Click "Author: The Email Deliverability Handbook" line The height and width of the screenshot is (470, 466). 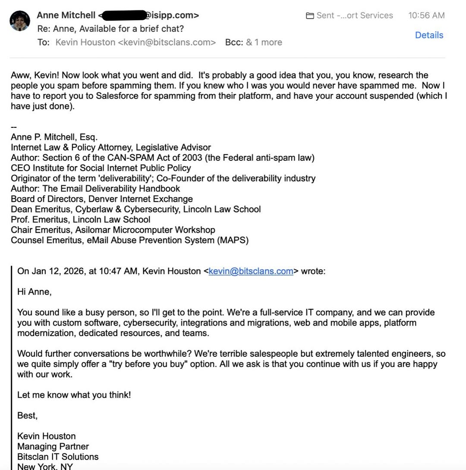tap(95, 189)
